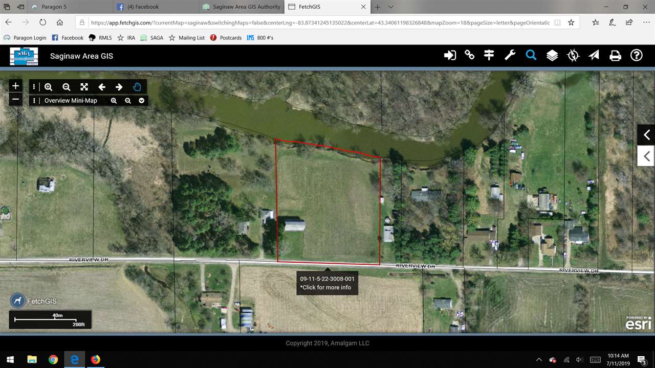Screen dimensions: 655x368
Task: Click the print map icon
Action: click(615, 55)
